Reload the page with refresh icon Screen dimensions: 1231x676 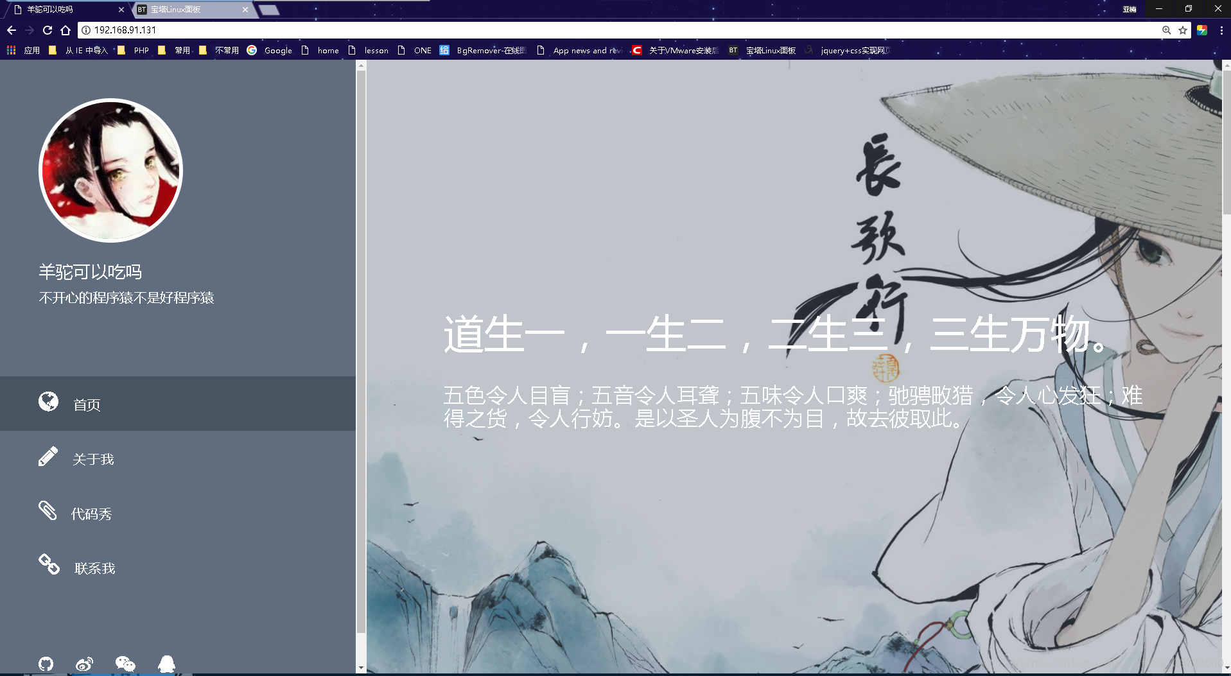pos(48,30)
